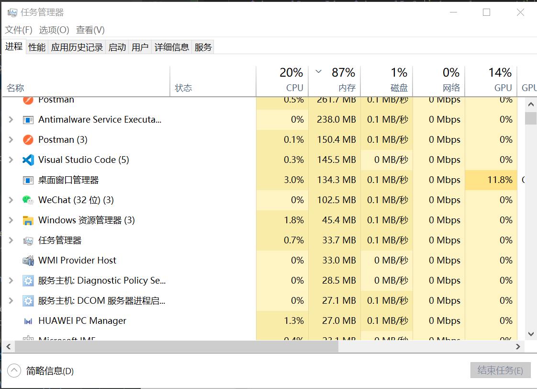
Task: Switch to the 性能 tab
Action: [37, 47]
